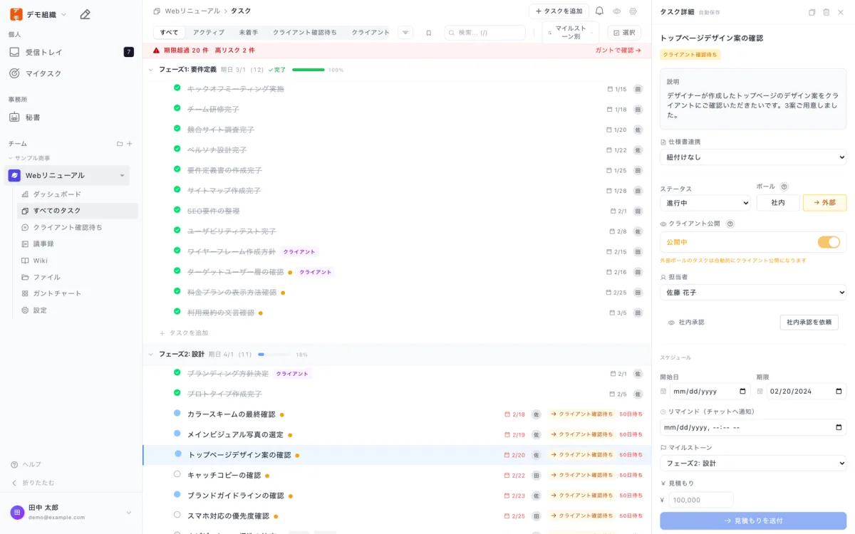This screenshot has height=534, width=855.
Task: Turn off the 公開中 client visibility switch
Action: point(829,242)
